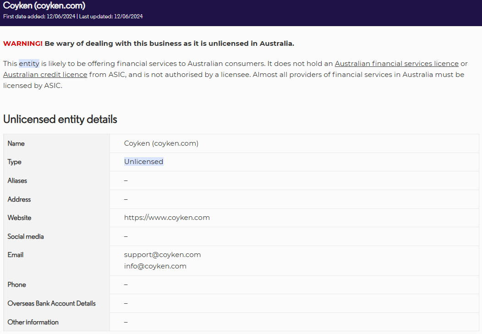This screenshot has width=482, height=334.
Task: Click the Phone row label
Action: pyautogui.click(x=17, y=285)
